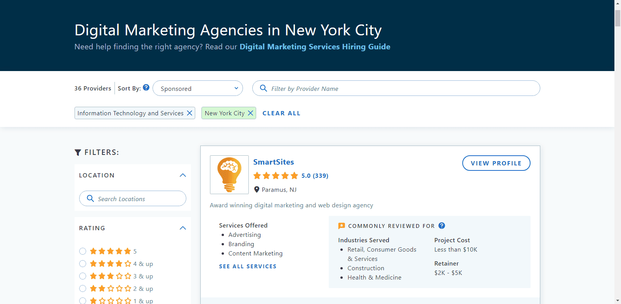Screen dimensions: 621x304
Task: Collapse the Rating filter section
Action: point(183,228)
